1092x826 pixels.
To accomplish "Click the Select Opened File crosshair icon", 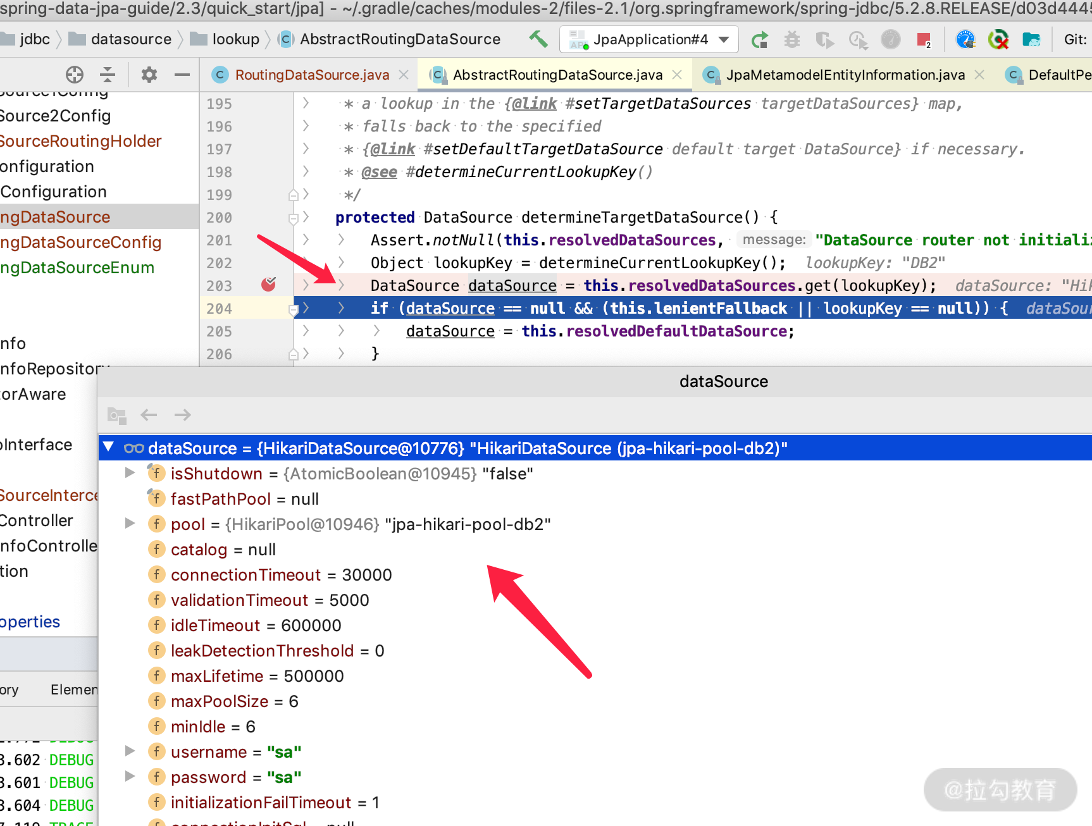I will [75, 75].
